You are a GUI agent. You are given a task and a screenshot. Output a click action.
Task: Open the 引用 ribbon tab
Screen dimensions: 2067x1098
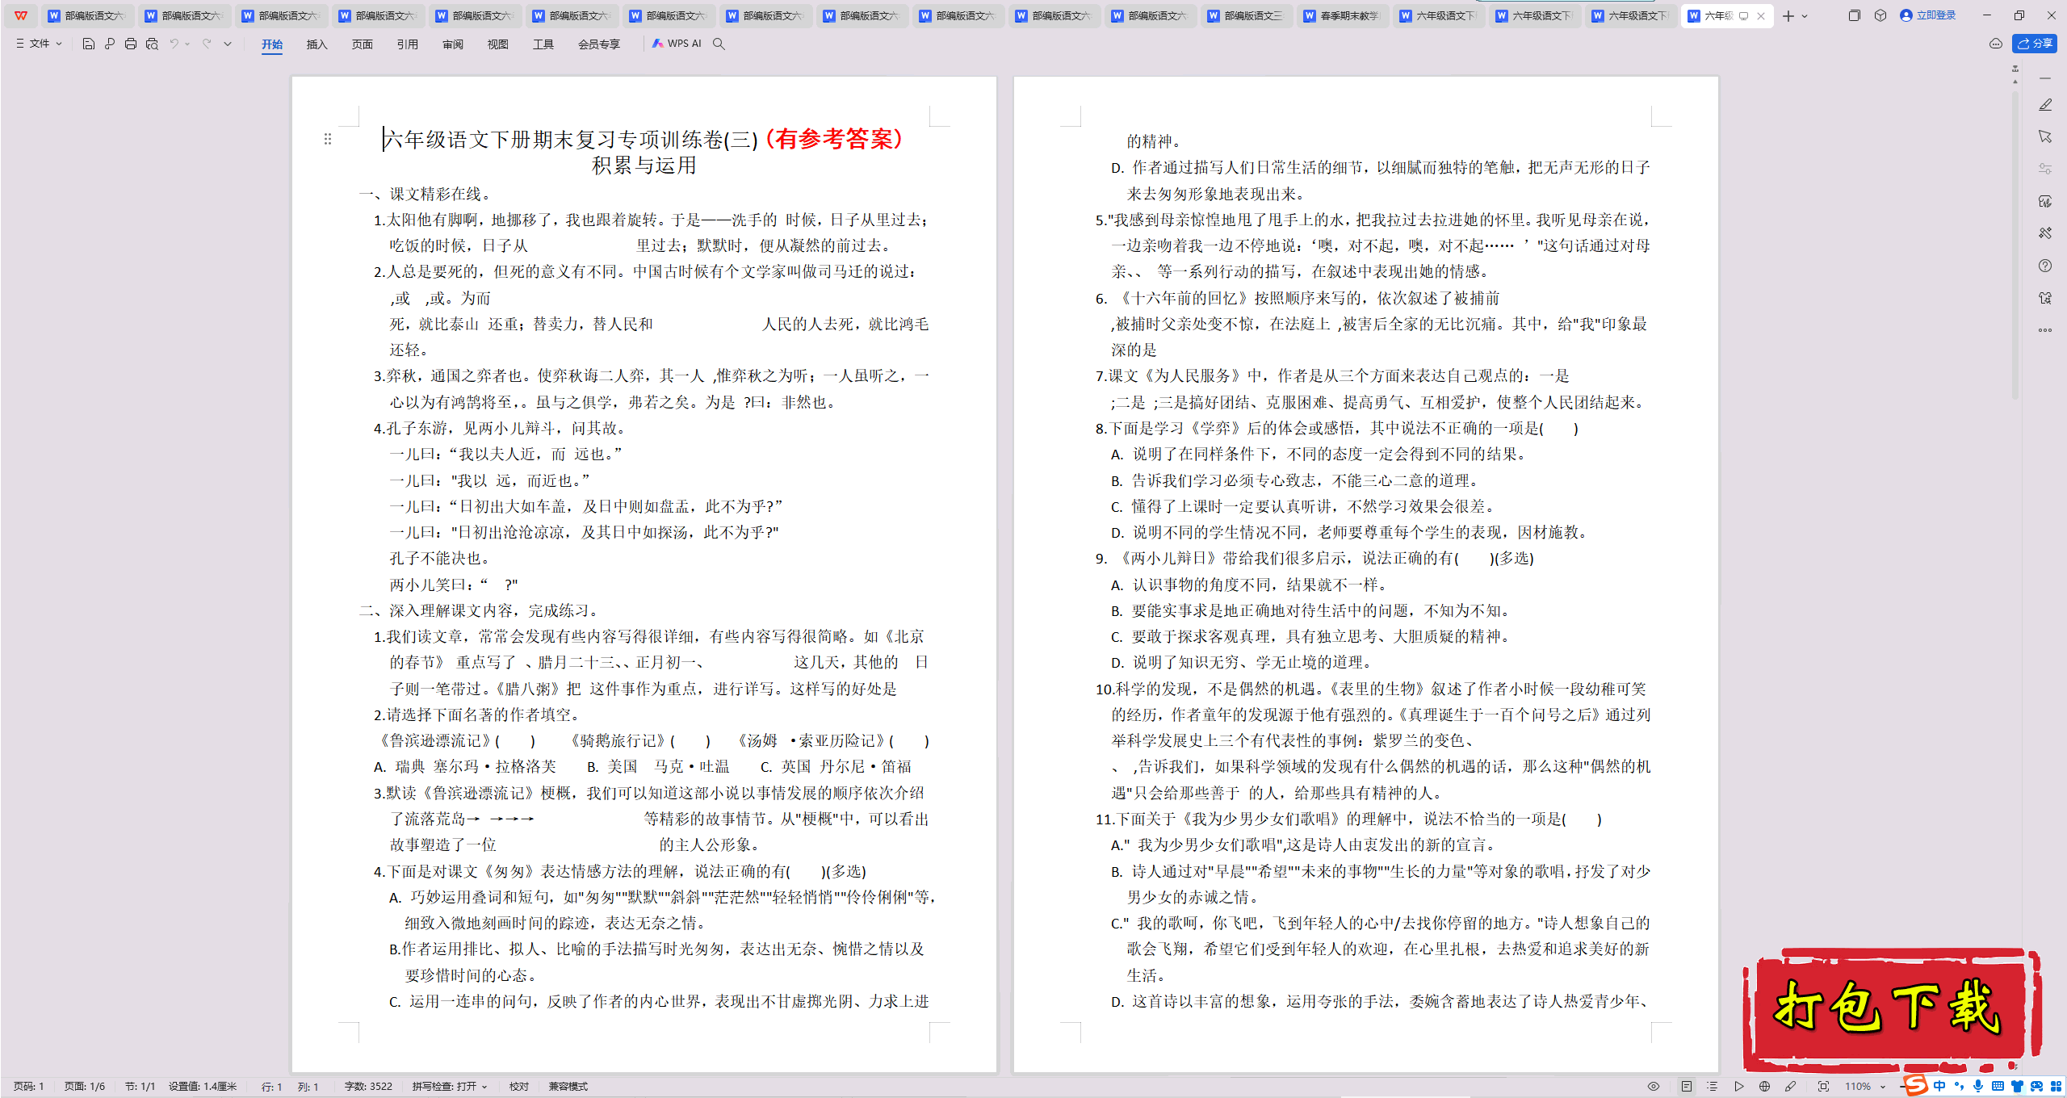point(408,44)
